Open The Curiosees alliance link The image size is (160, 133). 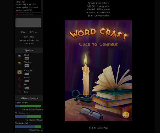tap(21, 113)
